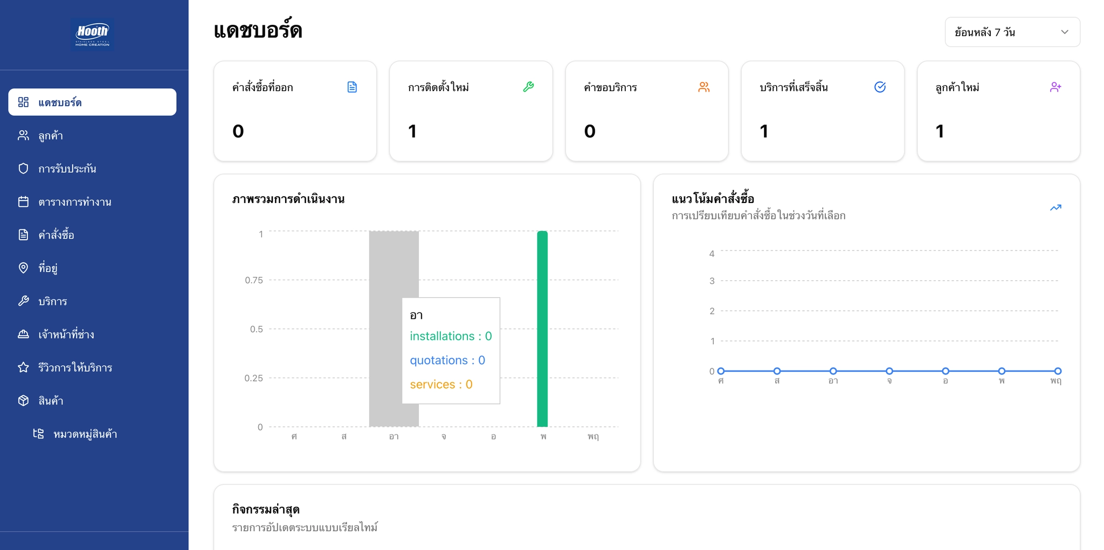Open เจ้าหน้าที่ช่าง technicians page
This screenshot has width=1104, height=550.
point(66,335)
